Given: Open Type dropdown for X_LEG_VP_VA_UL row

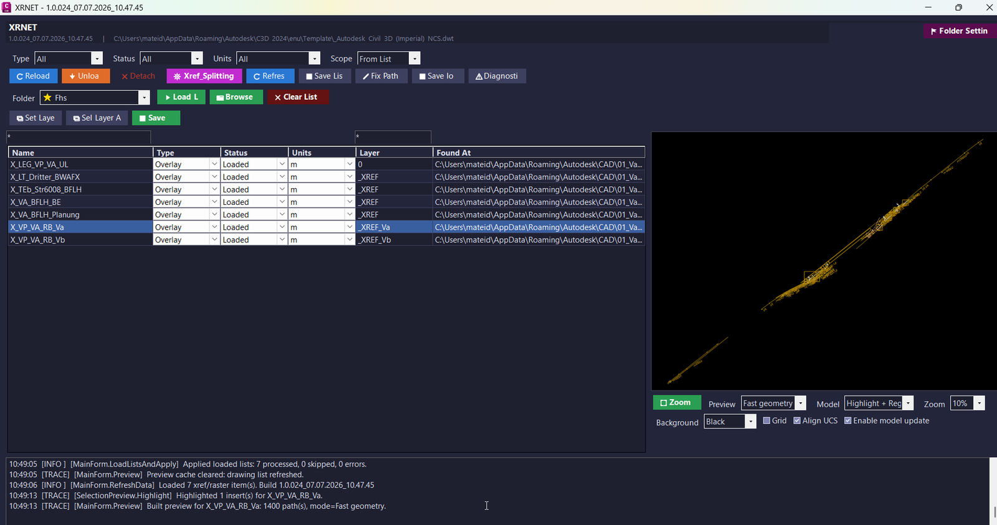Looking at the screenshot, I should (214, 164).
